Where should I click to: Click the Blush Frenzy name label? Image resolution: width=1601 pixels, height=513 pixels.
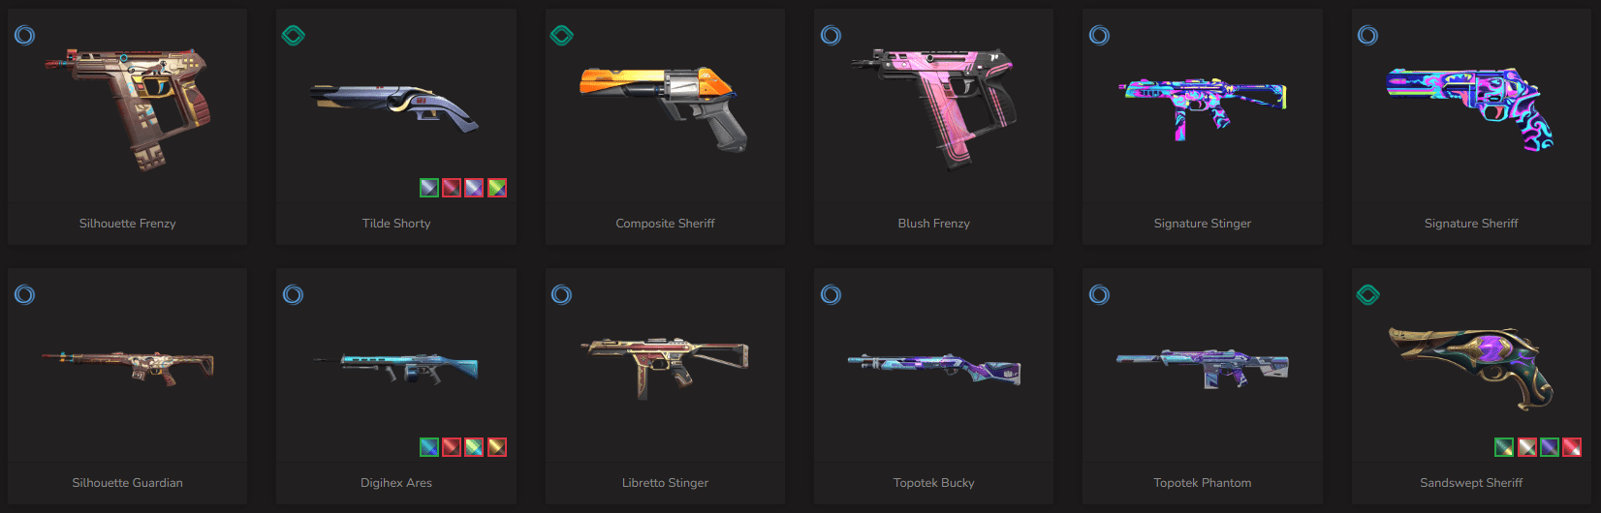pos(933,224)
